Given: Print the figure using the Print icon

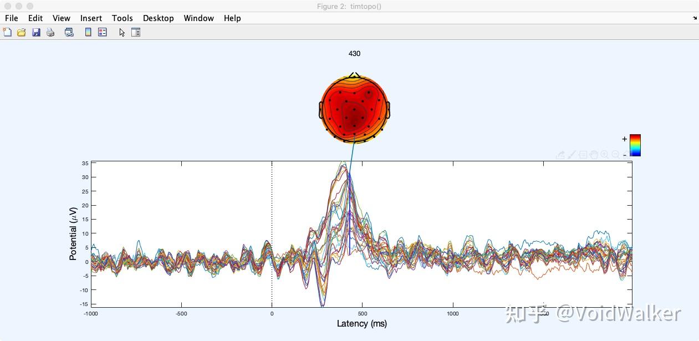Looking at the screenshot, I should [x=50, y=32].
